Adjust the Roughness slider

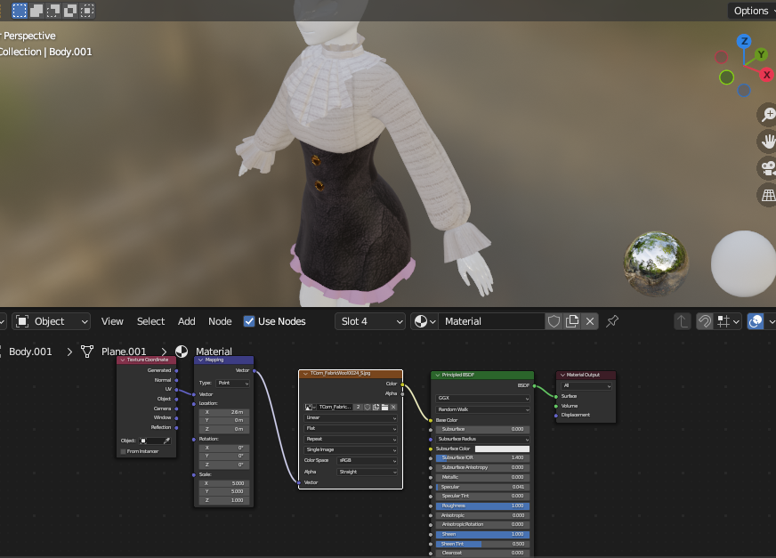click(483, 506)
